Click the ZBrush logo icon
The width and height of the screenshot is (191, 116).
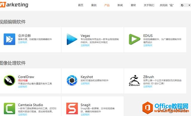[134, 81]
